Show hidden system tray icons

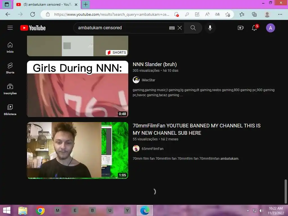[x=248, y=211]
